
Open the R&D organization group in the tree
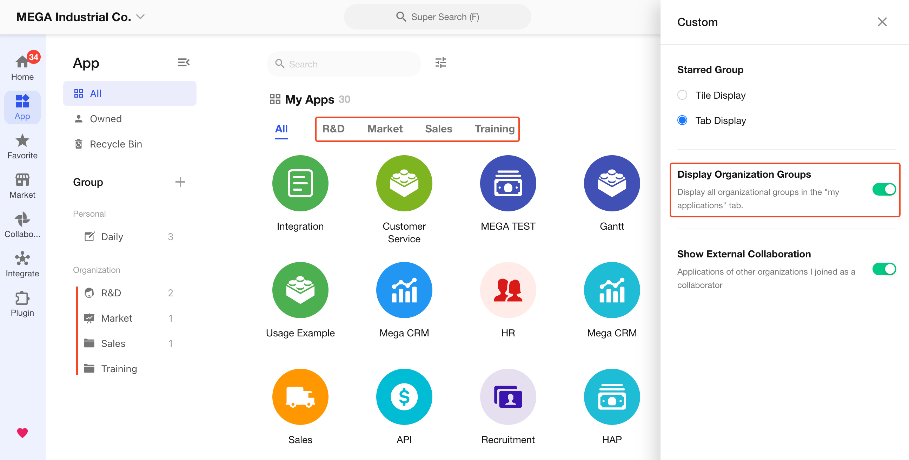point(111,293)
